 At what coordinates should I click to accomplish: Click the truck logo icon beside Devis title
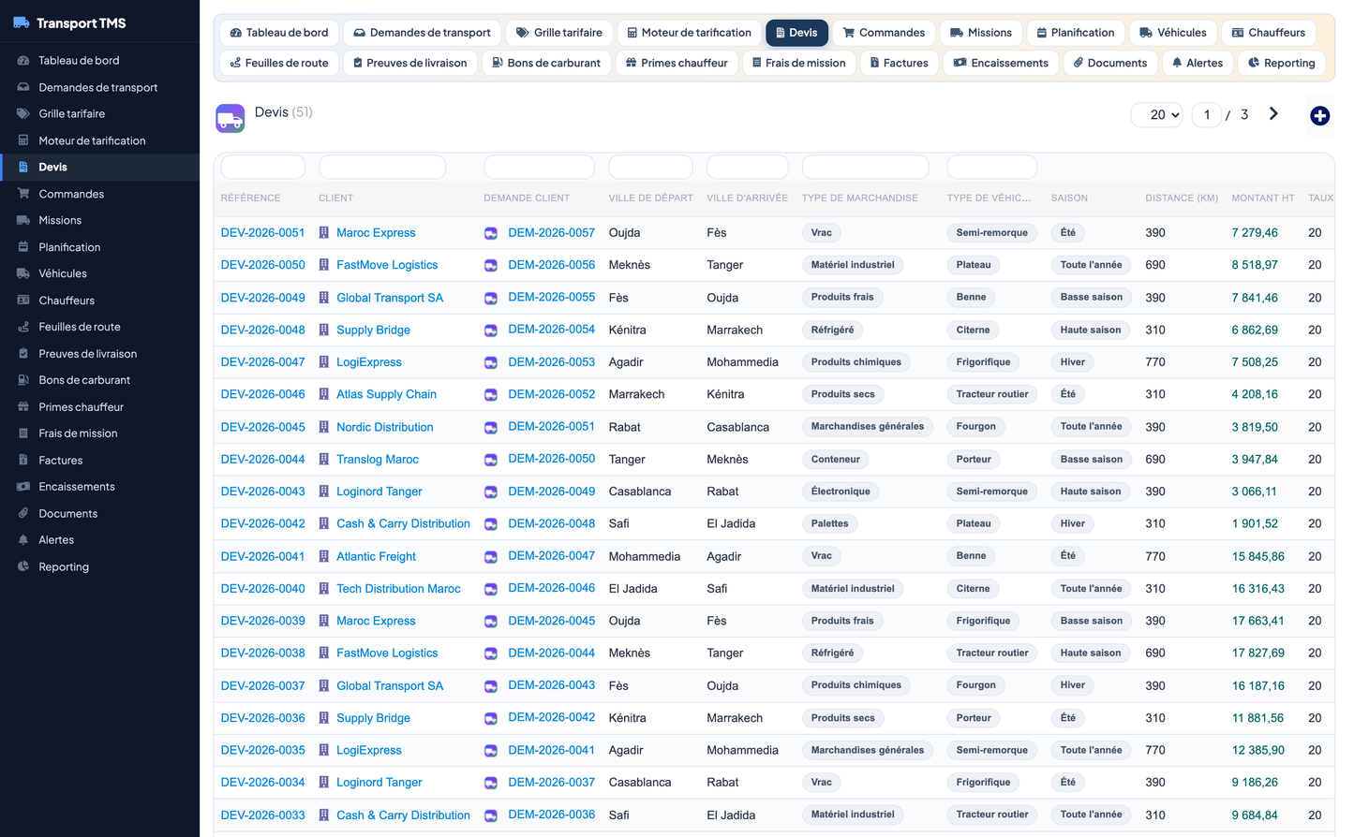coord(231,118)
